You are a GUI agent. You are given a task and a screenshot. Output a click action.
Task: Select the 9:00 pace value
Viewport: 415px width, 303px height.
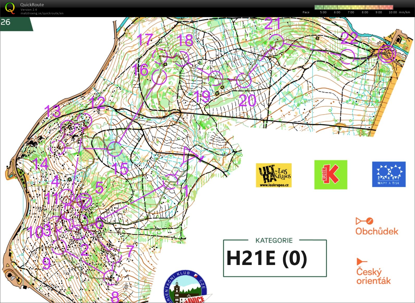click(379, 12)
